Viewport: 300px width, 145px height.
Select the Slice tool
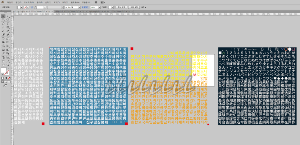(x=8, y=61)
